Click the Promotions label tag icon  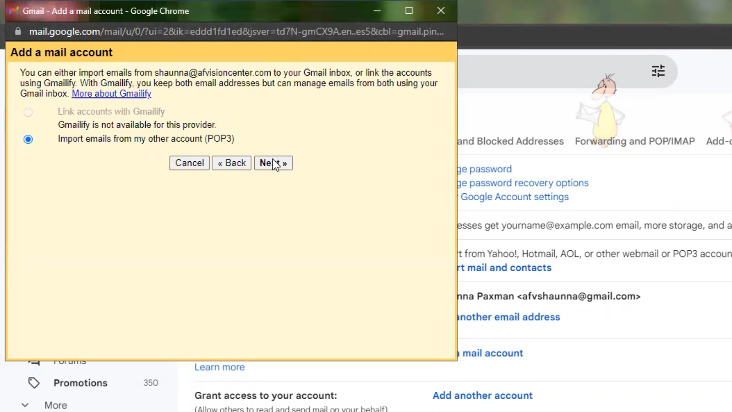(34, 383)
